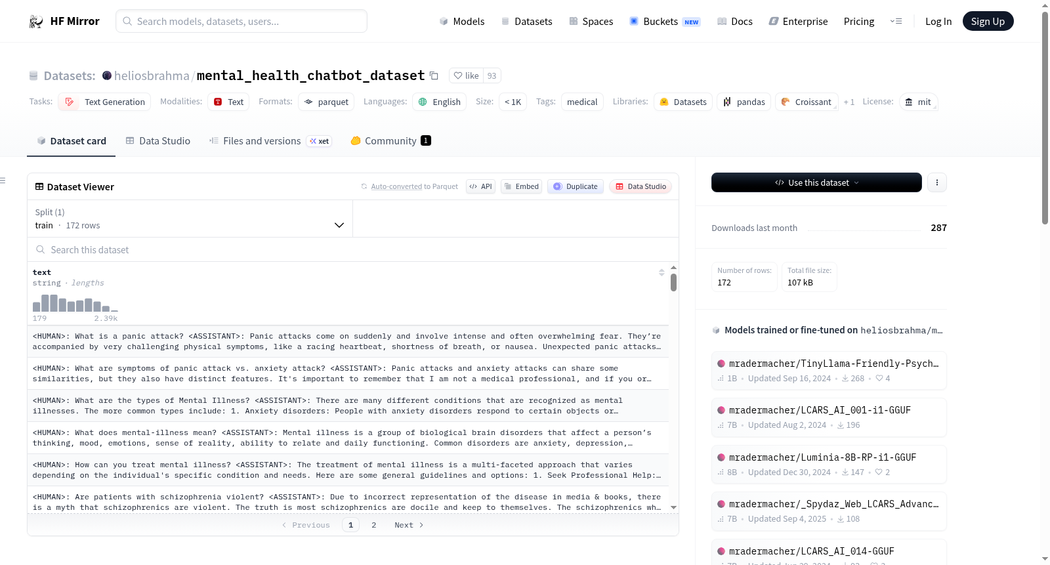Select the parquet format tag

326,102
